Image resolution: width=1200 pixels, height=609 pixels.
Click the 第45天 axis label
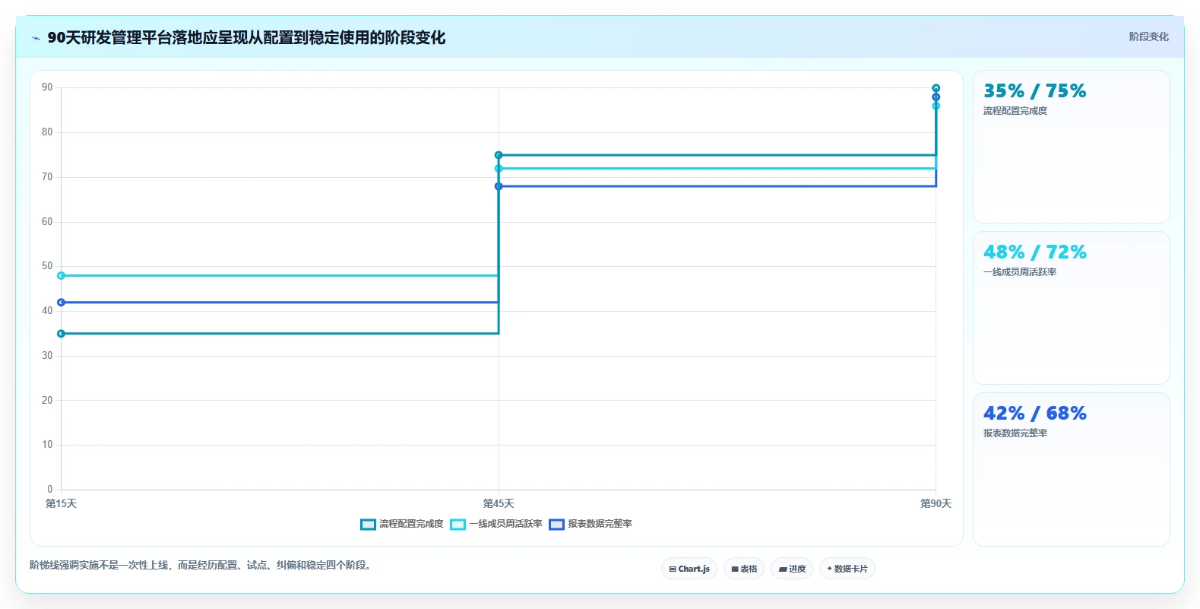499,503
